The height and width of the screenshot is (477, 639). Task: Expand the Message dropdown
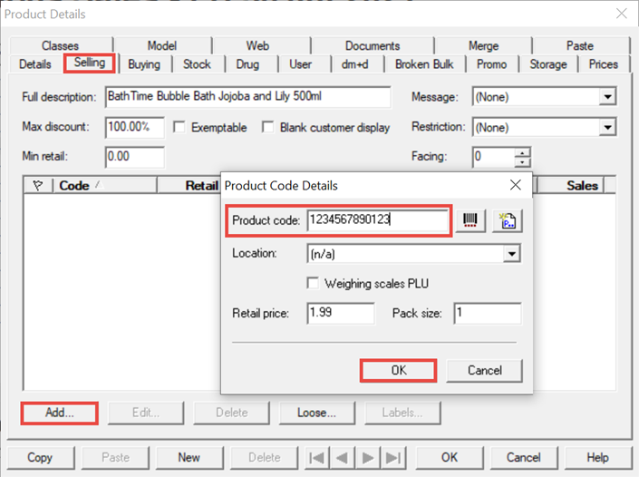pos(607,97)
